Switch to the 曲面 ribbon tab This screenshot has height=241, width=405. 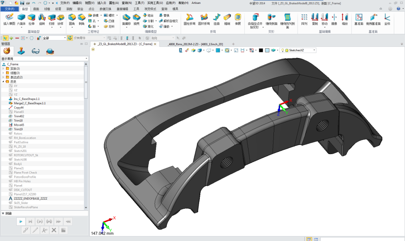tap(36, 9)
